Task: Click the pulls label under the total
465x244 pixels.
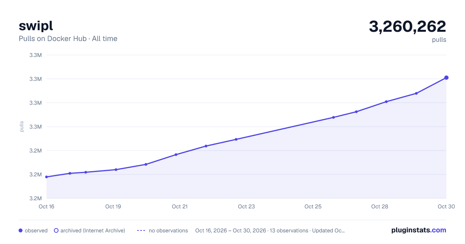Action: [x=439, y=40]
